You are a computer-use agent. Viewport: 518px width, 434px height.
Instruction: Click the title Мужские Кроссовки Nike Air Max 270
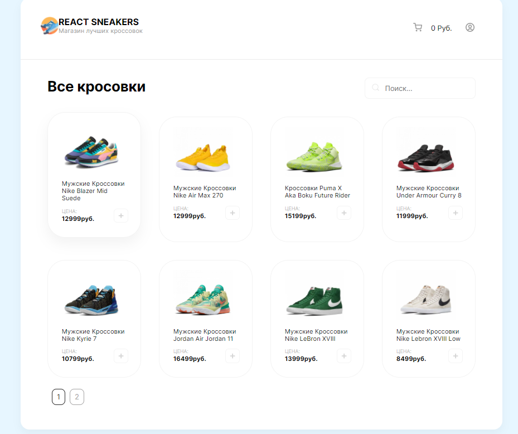pos(205,192)
